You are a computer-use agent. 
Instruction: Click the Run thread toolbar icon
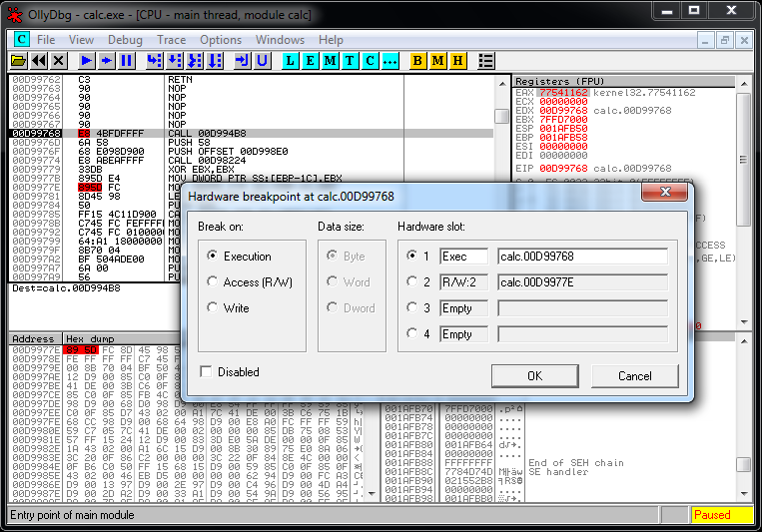[x=106, y=61]
